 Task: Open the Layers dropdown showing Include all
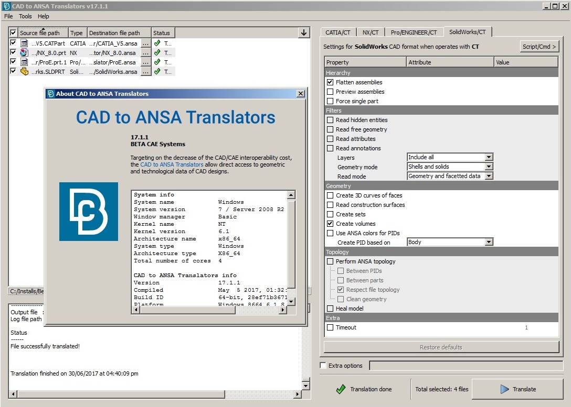click(450, 157)
